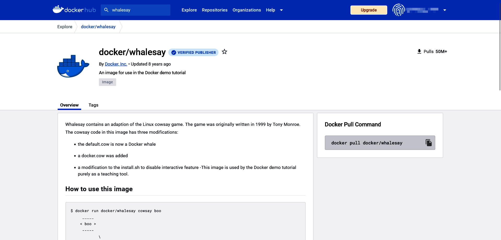Click the Pulls download icon
Image resolution: width=501 pixels, height=240 pixels.
click(x=419, y=51)
